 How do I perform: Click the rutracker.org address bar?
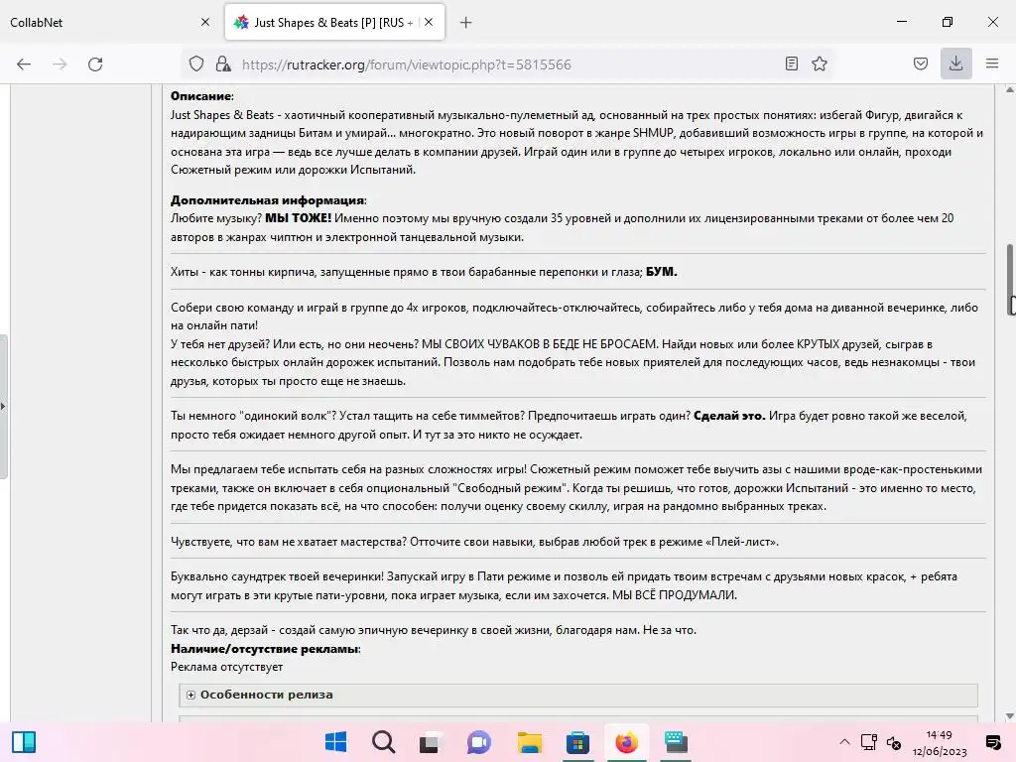pos(505,64)
